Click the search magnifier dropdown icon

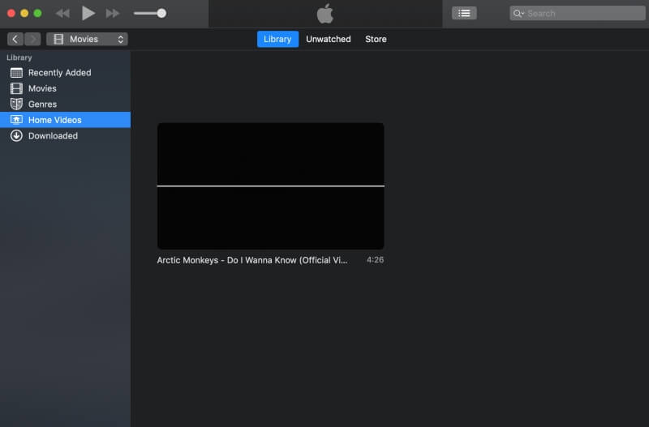(x=518, y=14)
